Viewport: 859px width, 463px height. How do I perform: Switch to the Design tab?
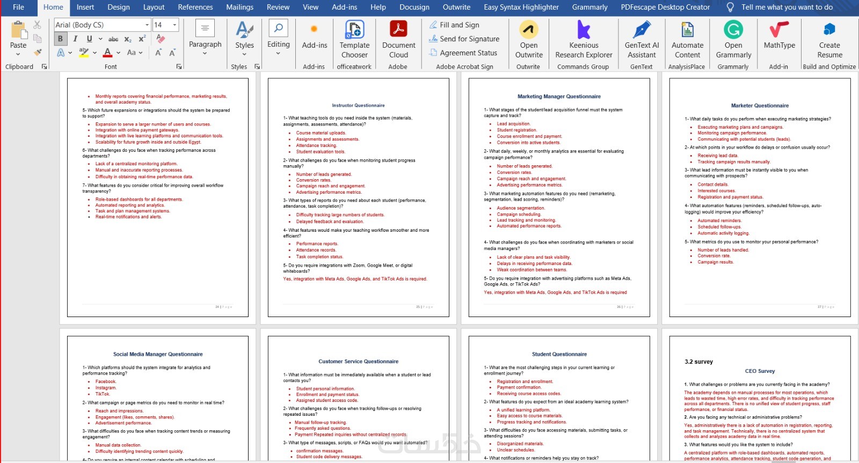(x=119, y=7)
